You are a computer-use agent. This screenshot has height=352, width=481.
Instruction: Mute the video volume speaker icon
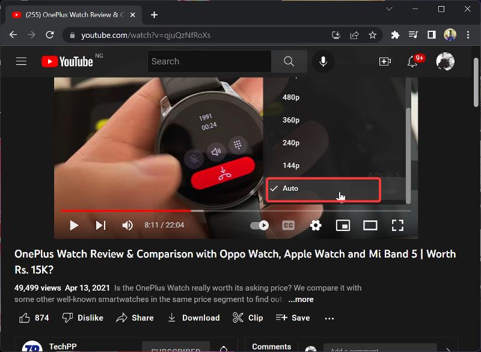[x=127, y=226]
